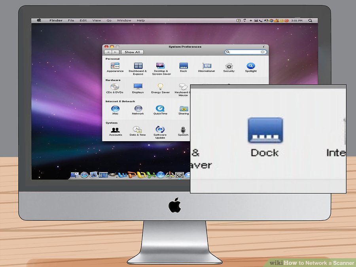The width and height of the screenshot is (356, 267).
Task: Open the Edit menu
Action: pyautogui.click(x=83, y=21)
